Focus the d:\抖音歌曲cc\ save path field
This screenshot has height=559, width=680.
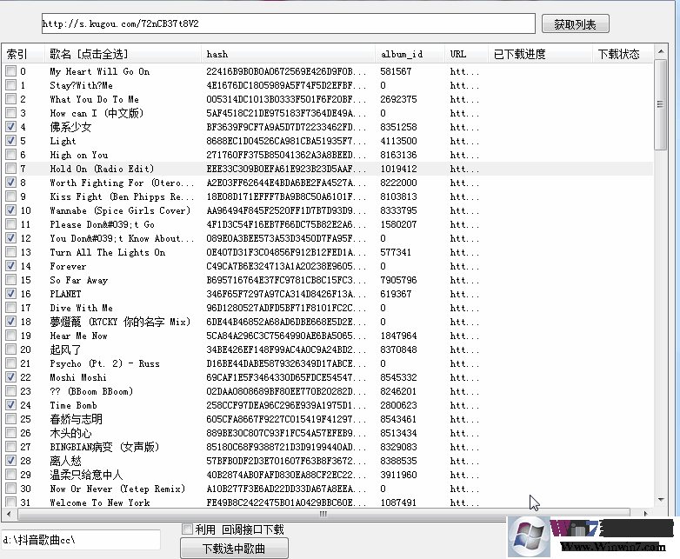[x=81, y=540]
